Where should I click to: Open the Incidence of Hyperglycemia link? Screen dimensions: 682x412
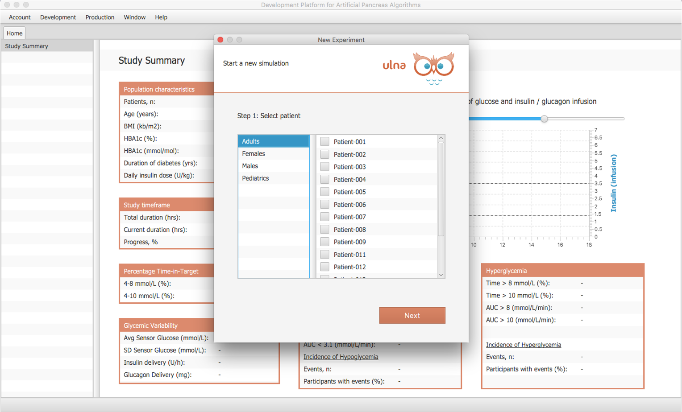coord(523,345)
